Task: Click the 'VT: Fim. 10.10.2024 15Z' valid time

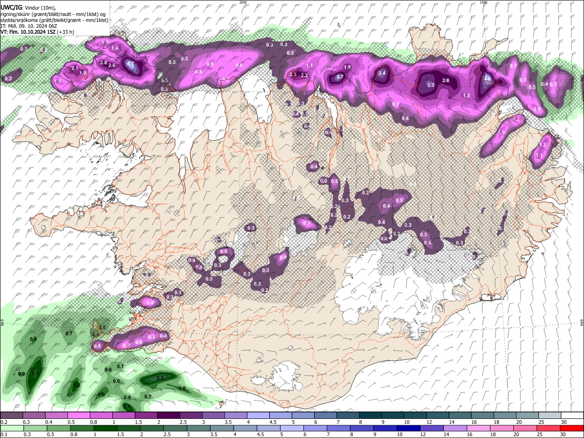Action: (28, 32)
